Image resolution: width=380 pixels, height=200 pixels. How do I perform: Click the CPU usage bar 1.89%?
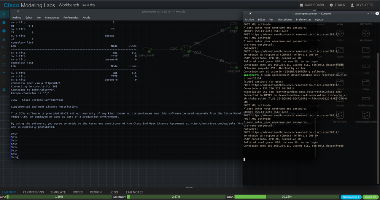59,197
